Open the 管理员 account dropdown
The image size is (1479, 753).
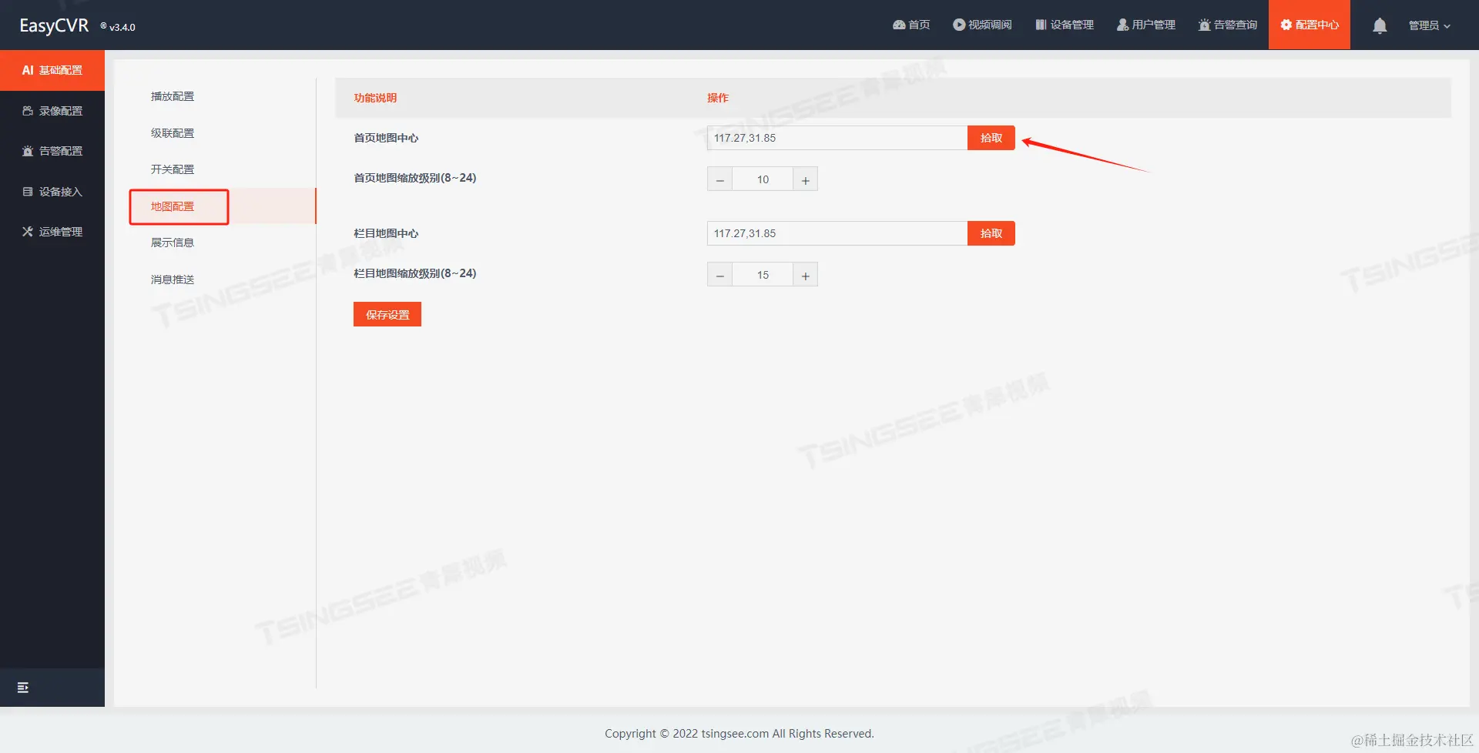[1430, 25]
